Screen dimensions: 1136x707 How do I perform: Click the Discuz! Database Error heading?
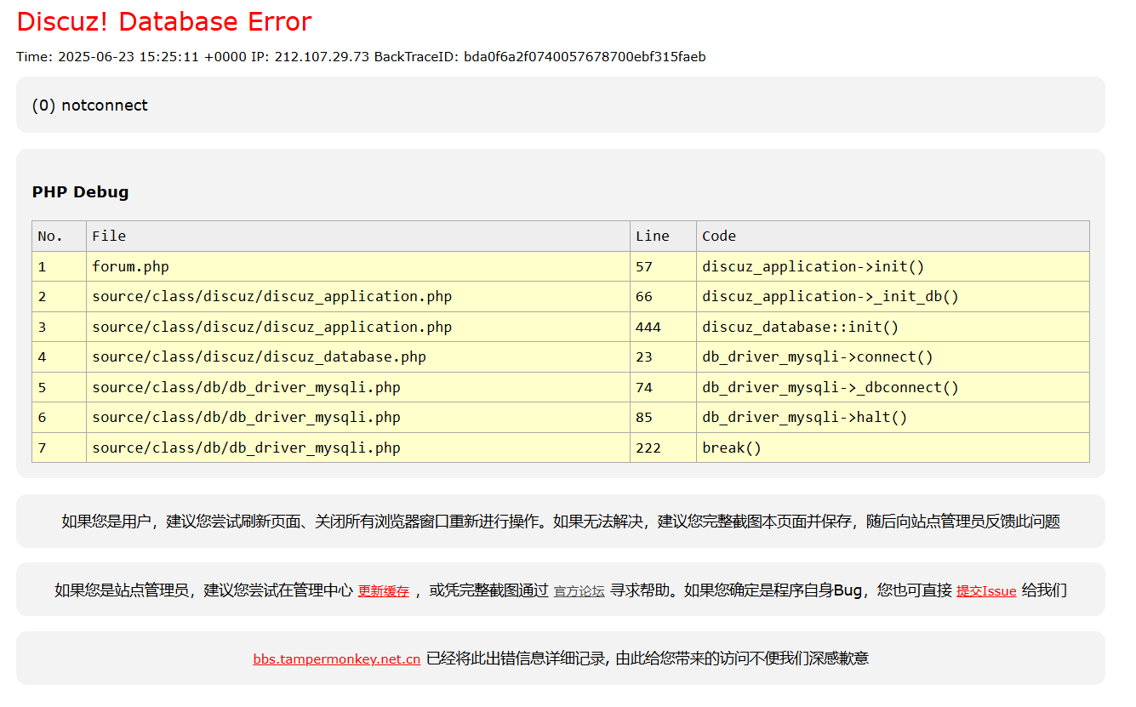164,21
